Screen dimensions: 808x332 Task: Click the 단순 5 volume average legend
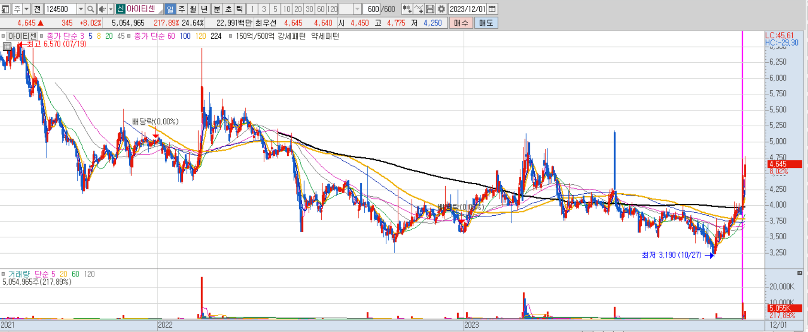click(x=45, y=274)
